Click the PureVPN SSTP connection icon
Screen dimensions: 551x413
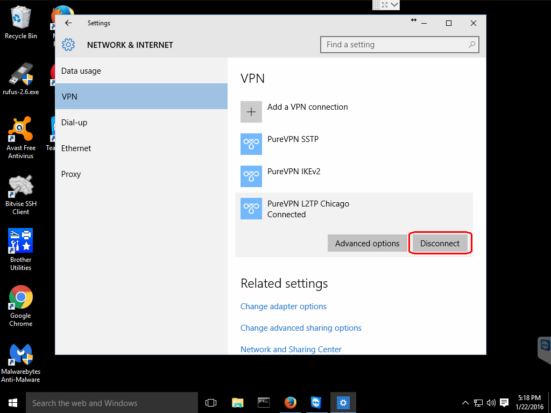251,144
